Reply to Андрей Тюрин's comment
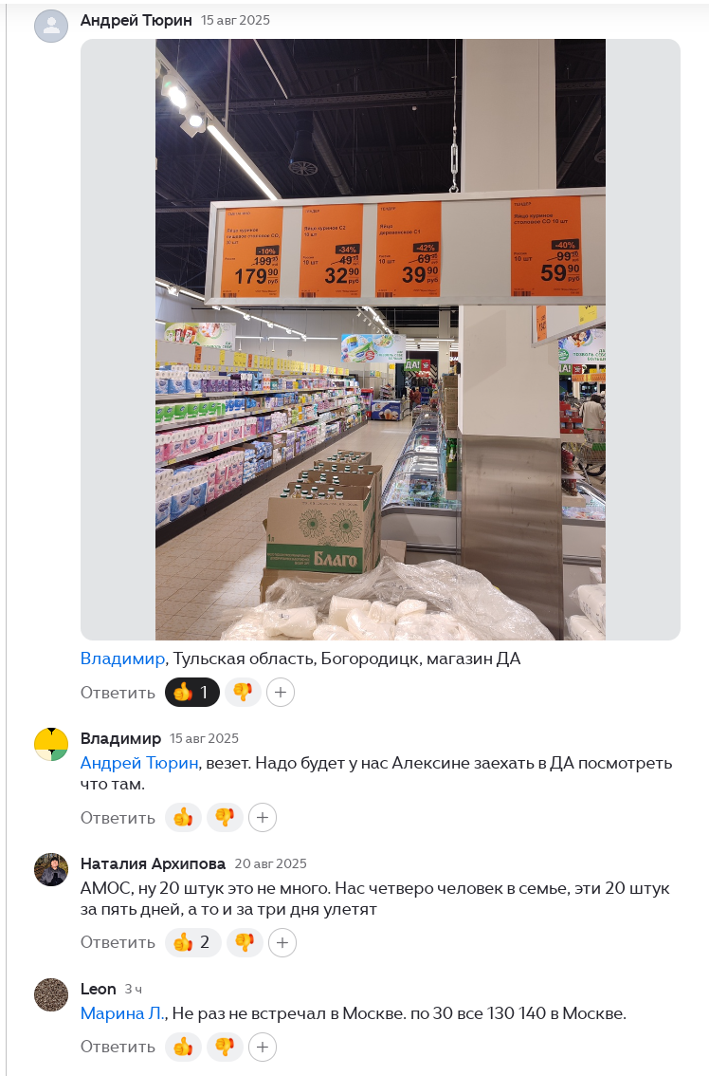Image resolution: width=709 pixels, height=1076 pixels. pos(118,693)
